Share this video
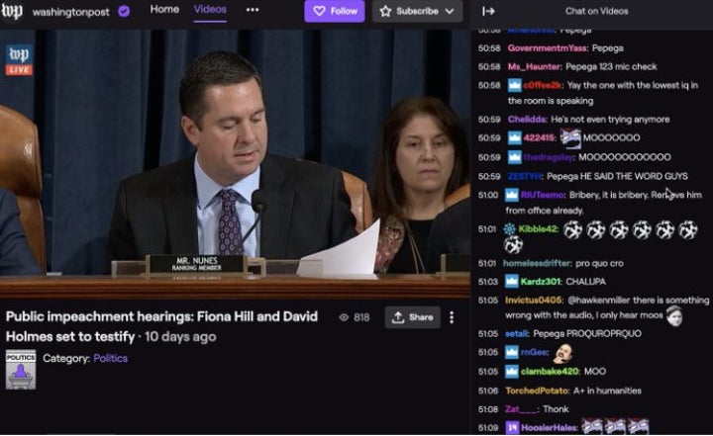The width and height of the screenshot is (713, 436). click(412, 317)
